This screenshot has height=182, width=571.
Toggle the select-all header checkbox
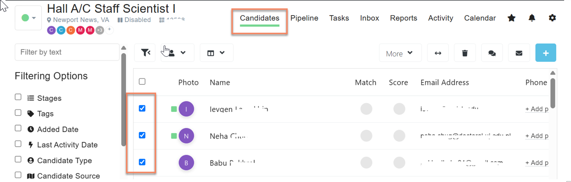(x=142, y=82)
